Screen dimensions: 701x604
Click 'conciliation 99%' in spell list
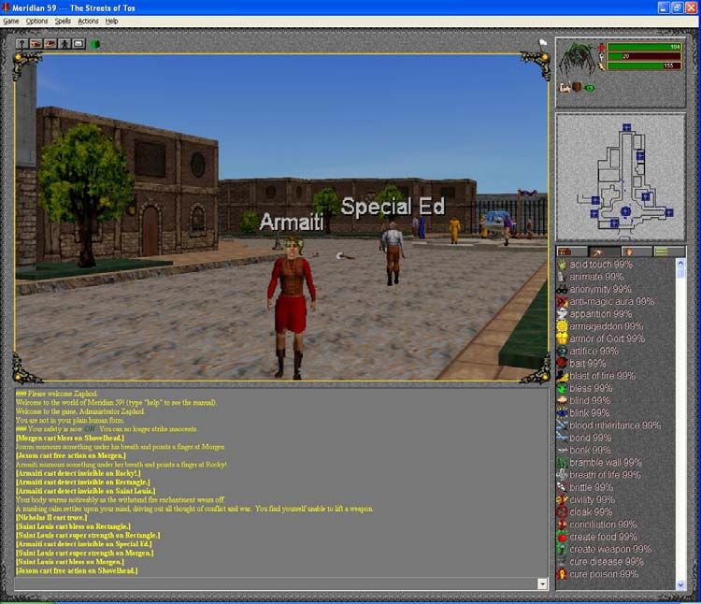(603, 525)
